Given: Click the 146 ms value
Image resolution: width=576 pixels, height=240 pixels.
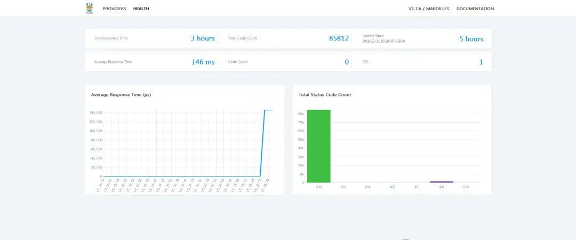Looking at the screenshot, I should click(x=203, y=62).
